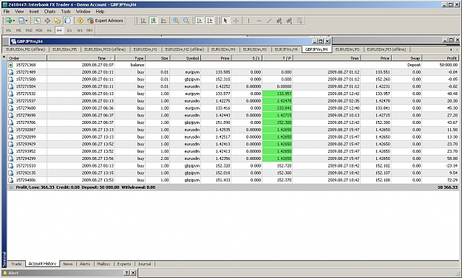
Task: Click the green-highlighted 152.300 T/P cell
Action: click(277, 122)
